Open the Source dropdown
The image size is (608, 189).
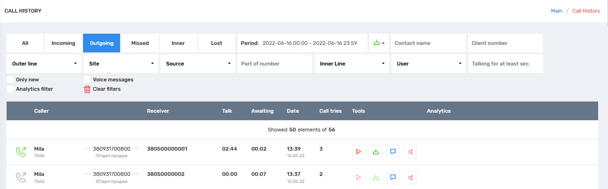point(198,64)
